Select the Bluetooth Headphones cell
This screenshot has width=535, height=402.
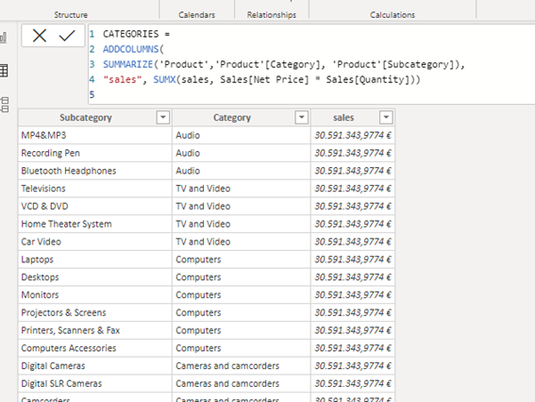tap(95, 171)
